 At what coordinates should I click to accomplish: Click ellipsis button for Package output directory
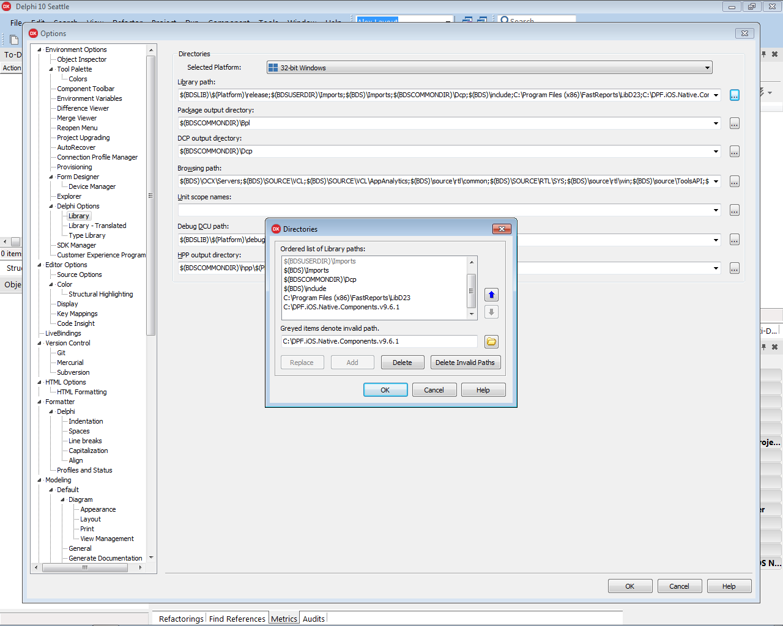click(734, 123)
